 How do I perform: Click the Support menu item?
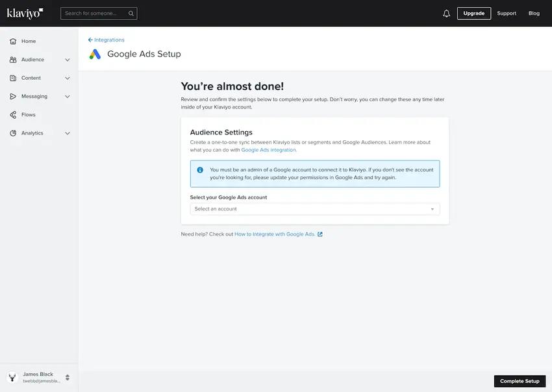(x=506, y=12)
